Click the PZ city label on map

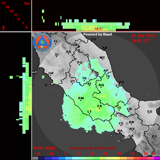(154, 136)
